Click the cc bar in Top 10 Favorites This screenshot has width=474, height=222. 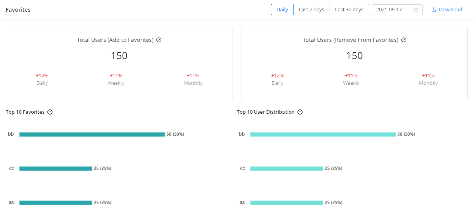pyautogui.click(x=56, y=168)
